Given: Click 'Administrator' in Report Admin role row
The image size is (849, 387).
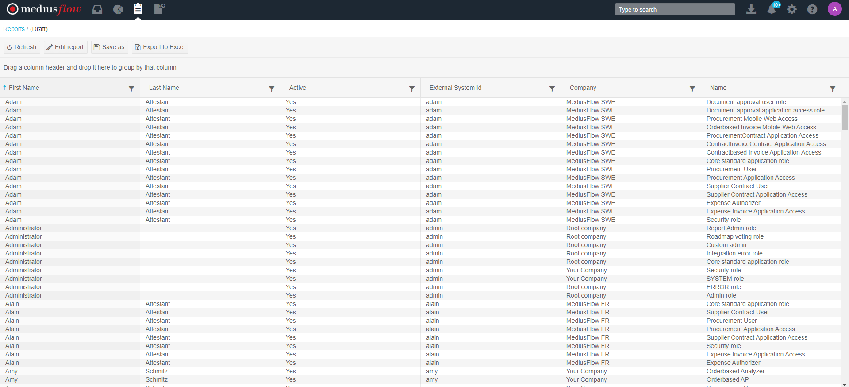Looking at the screenshot, I should click(23, 228).
